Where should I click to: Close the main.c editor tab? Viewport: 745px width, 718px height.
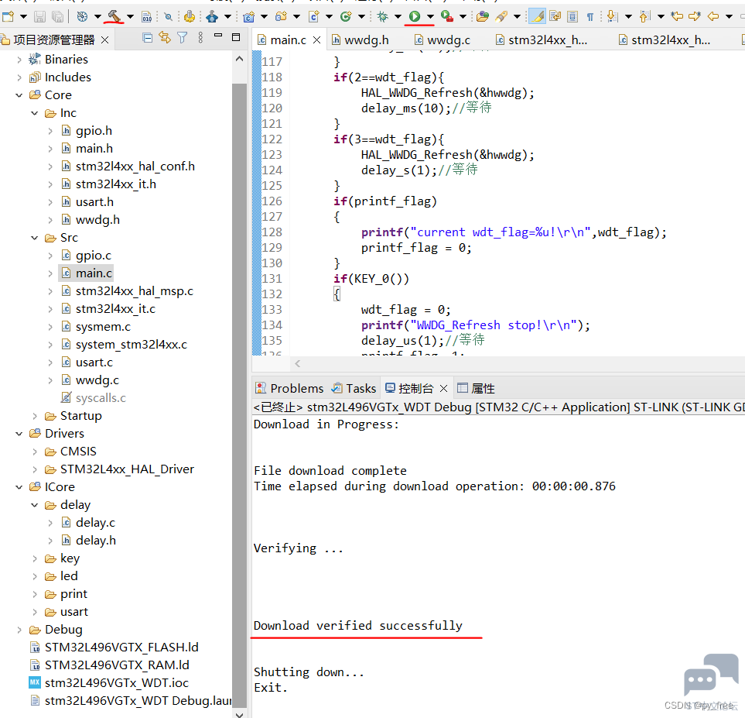[x=317, y=40]
